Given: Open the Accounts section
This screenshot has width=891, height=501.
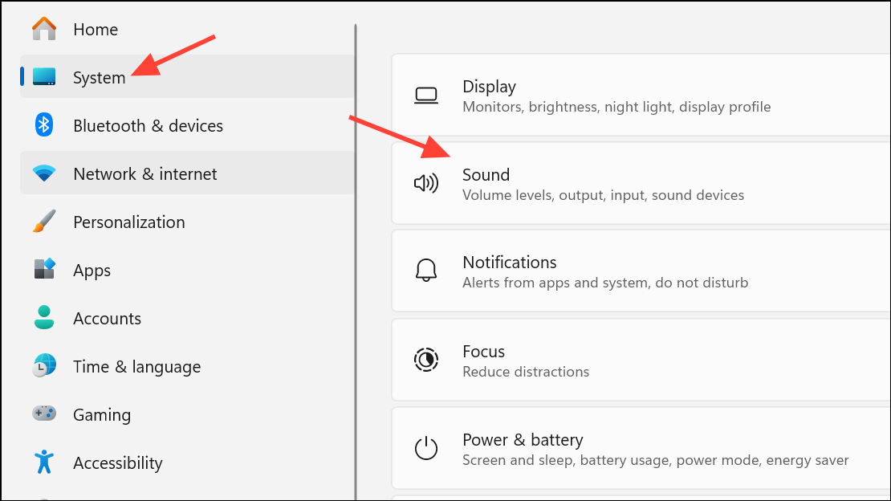Looking at the screenshot, I should (x=187, y=317).
